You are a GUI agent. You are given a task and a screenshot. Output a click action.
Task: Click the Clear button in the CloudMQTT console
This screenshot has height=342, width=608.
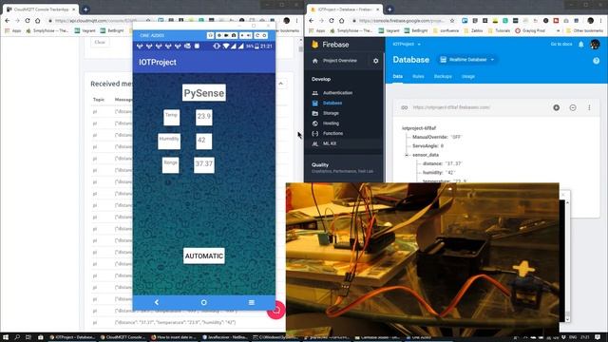pos(100,42)
